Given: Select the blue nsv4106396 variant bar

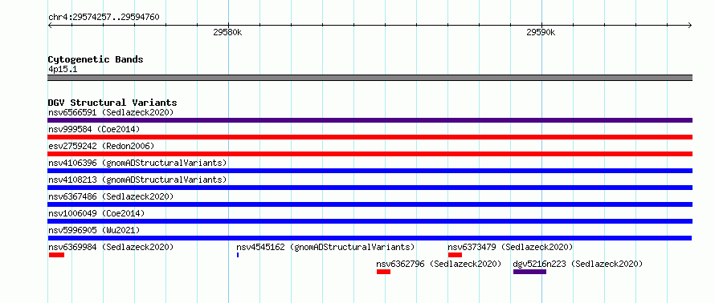Looking at the screenshot, I should point(370,171).
